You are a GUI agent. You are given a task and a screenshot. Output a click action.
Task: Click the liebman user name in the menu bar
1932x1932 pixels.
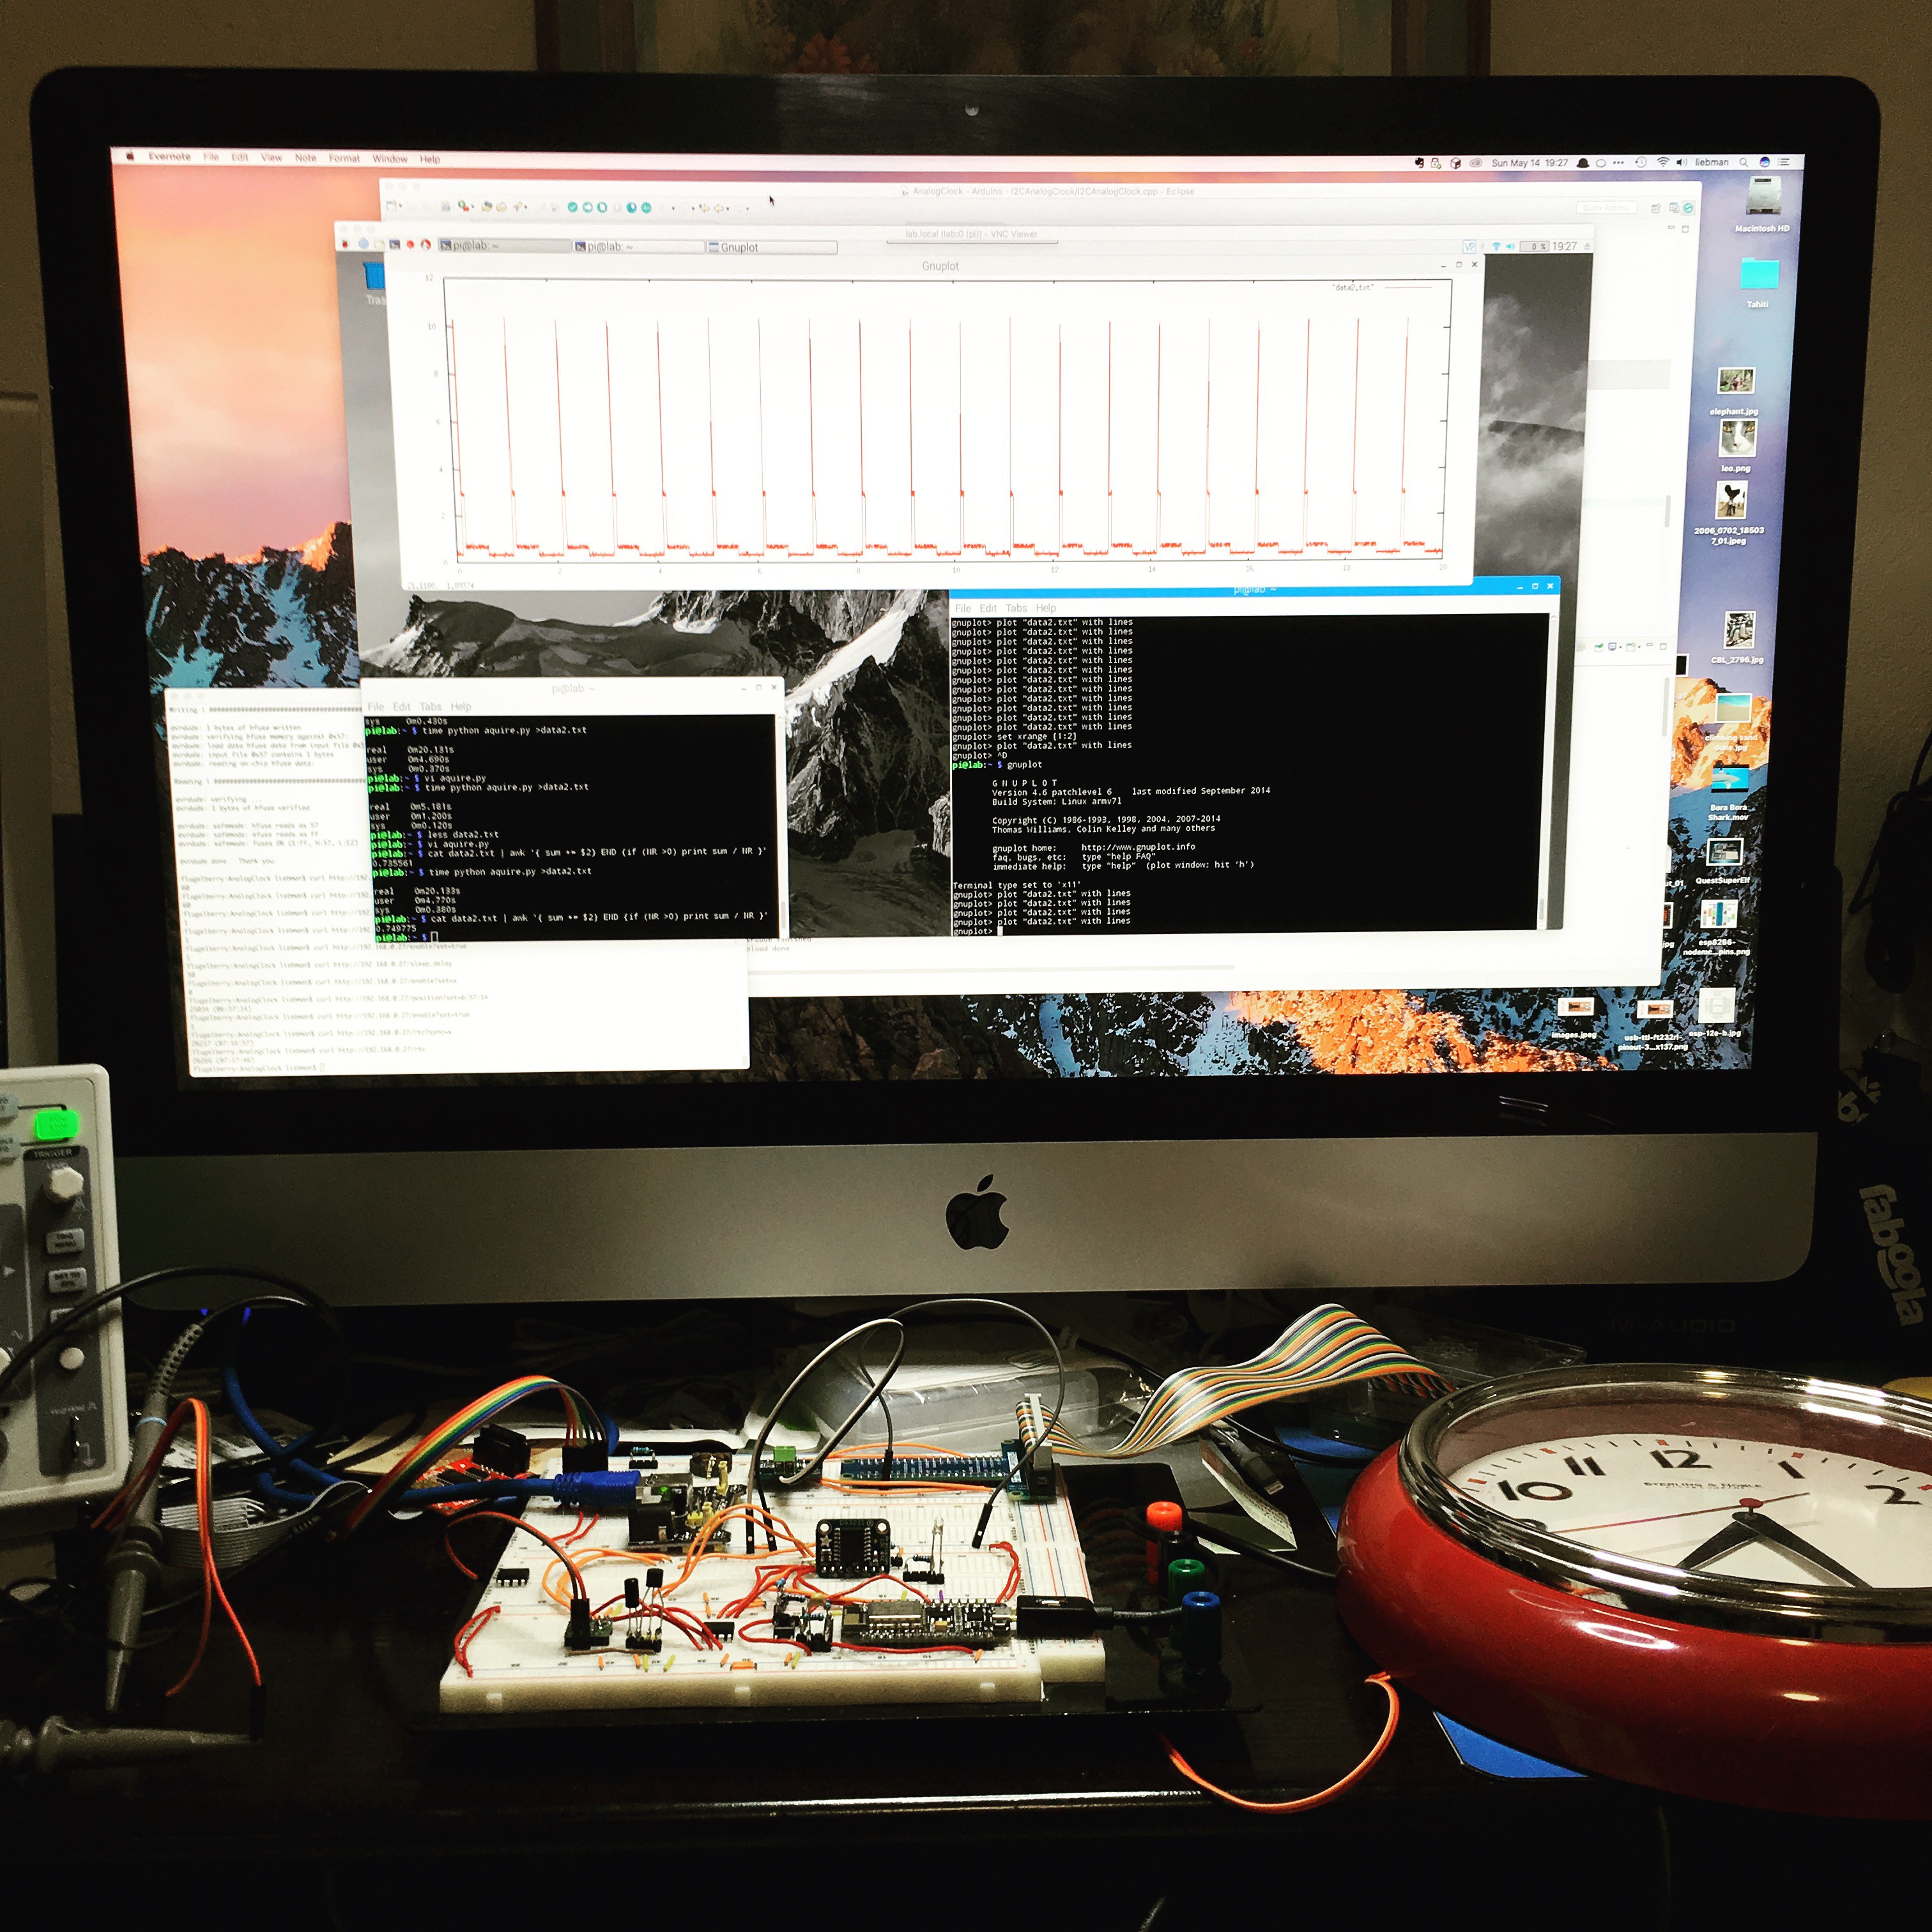pos(1712,163)
